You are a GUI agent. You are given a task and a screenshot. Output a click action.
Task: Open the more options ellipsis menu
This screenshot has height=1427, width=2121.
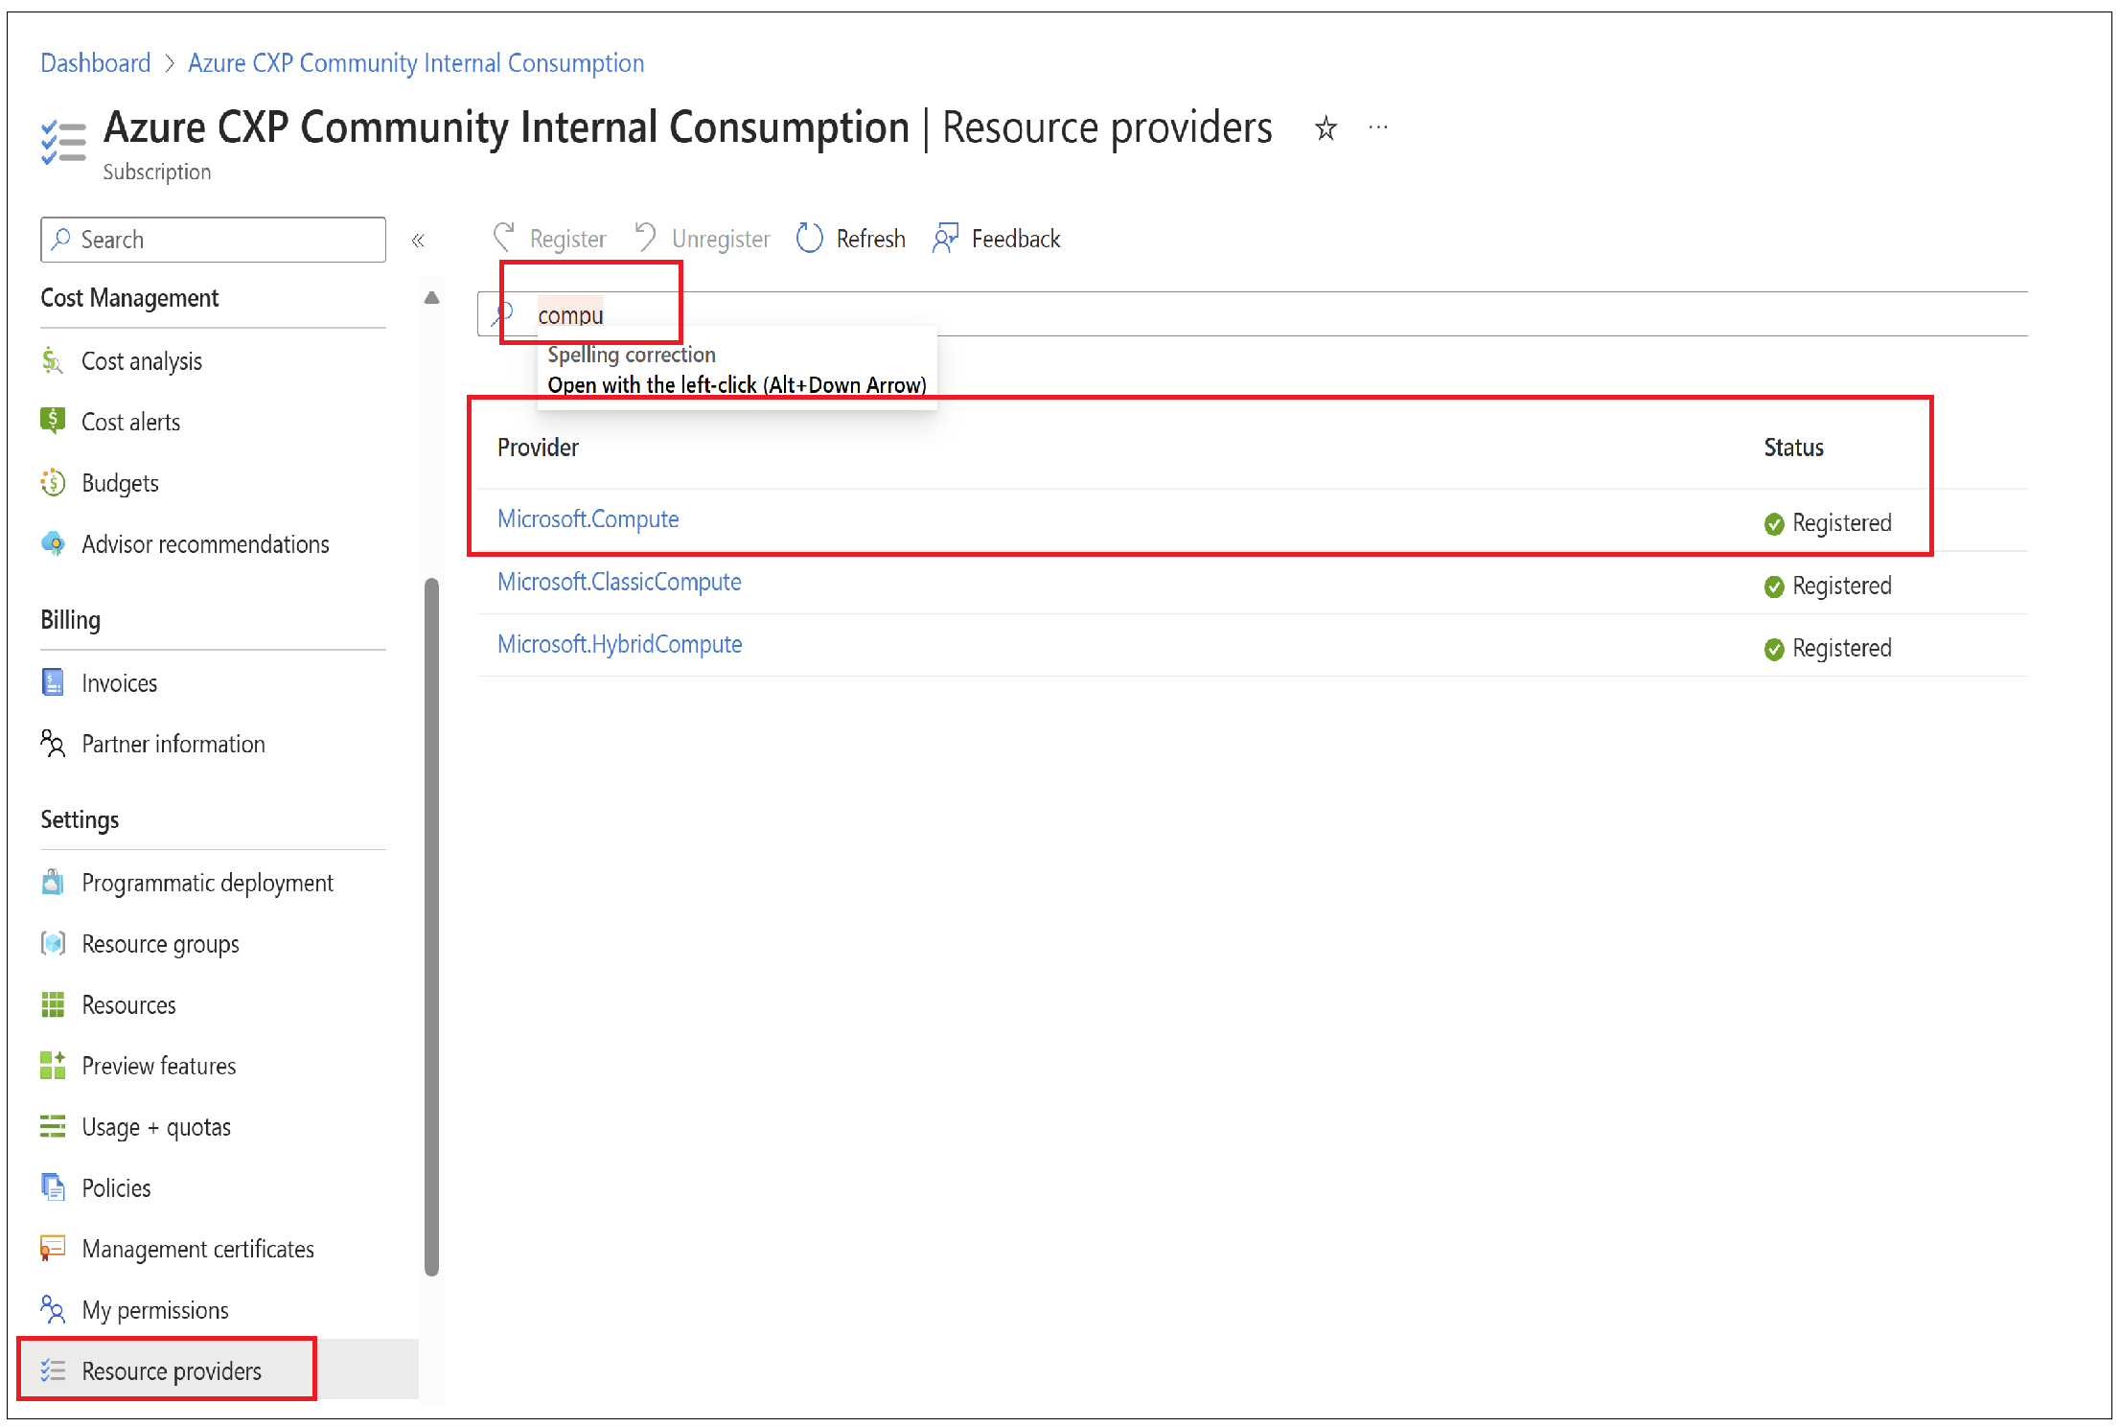point(1378,127)
